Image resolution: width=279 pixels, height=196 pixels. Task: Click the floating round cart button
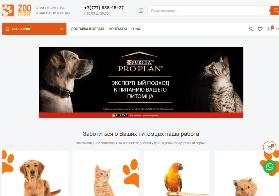tap(270, 147)
